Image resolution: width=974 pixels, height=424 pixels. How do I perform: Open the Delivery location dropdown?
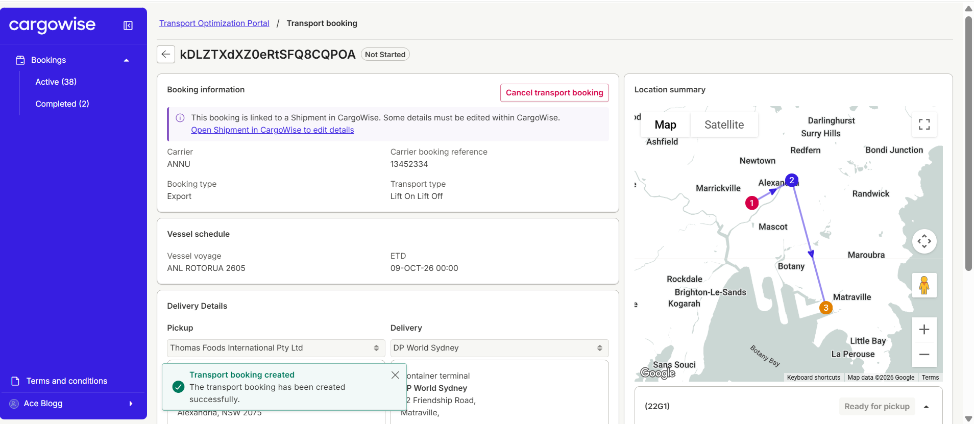(x=499, y=348)
